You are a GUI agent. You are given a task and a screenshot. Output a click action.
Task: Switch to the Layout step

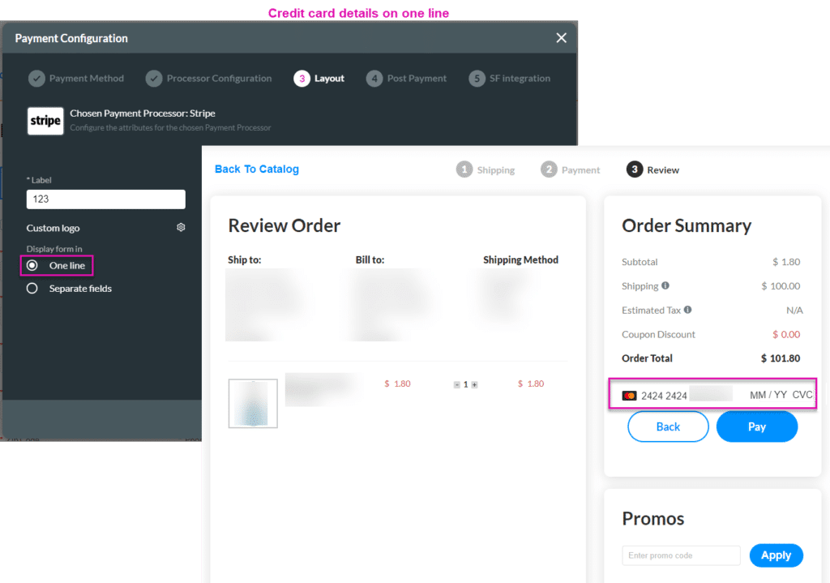pos(319,79)
